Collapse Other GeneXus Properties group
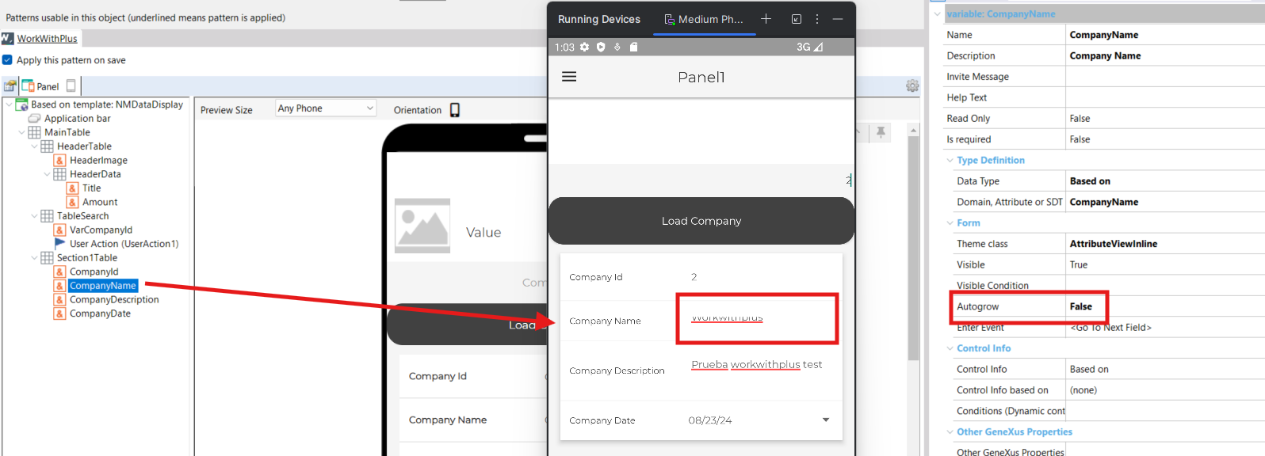The image size is (1265, 456). [x=950, y=432]
